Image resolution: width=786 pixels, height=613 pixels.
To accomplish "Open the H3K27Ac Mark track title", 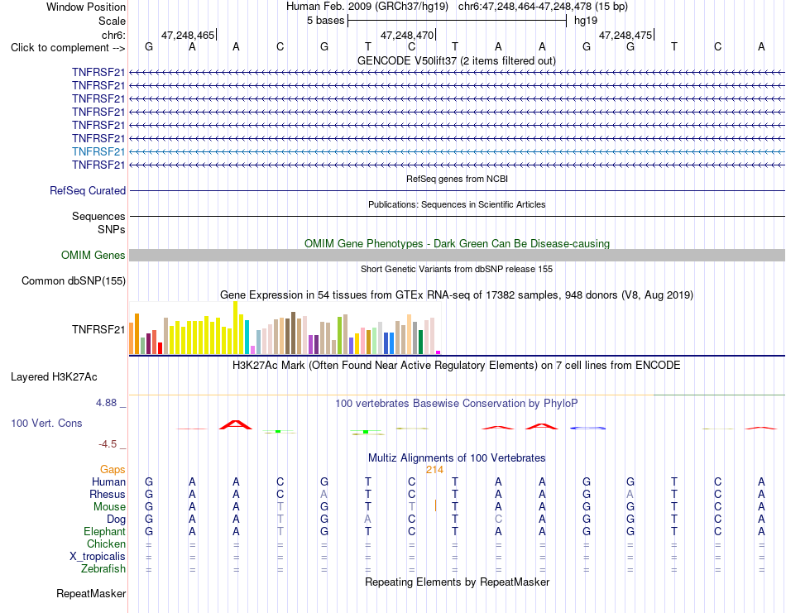I will click(x=457, y=365).
